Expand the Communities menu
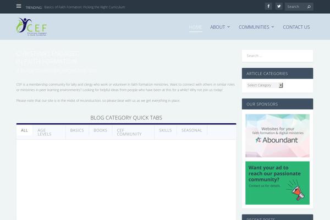330x220 pixels. (256, 27)
